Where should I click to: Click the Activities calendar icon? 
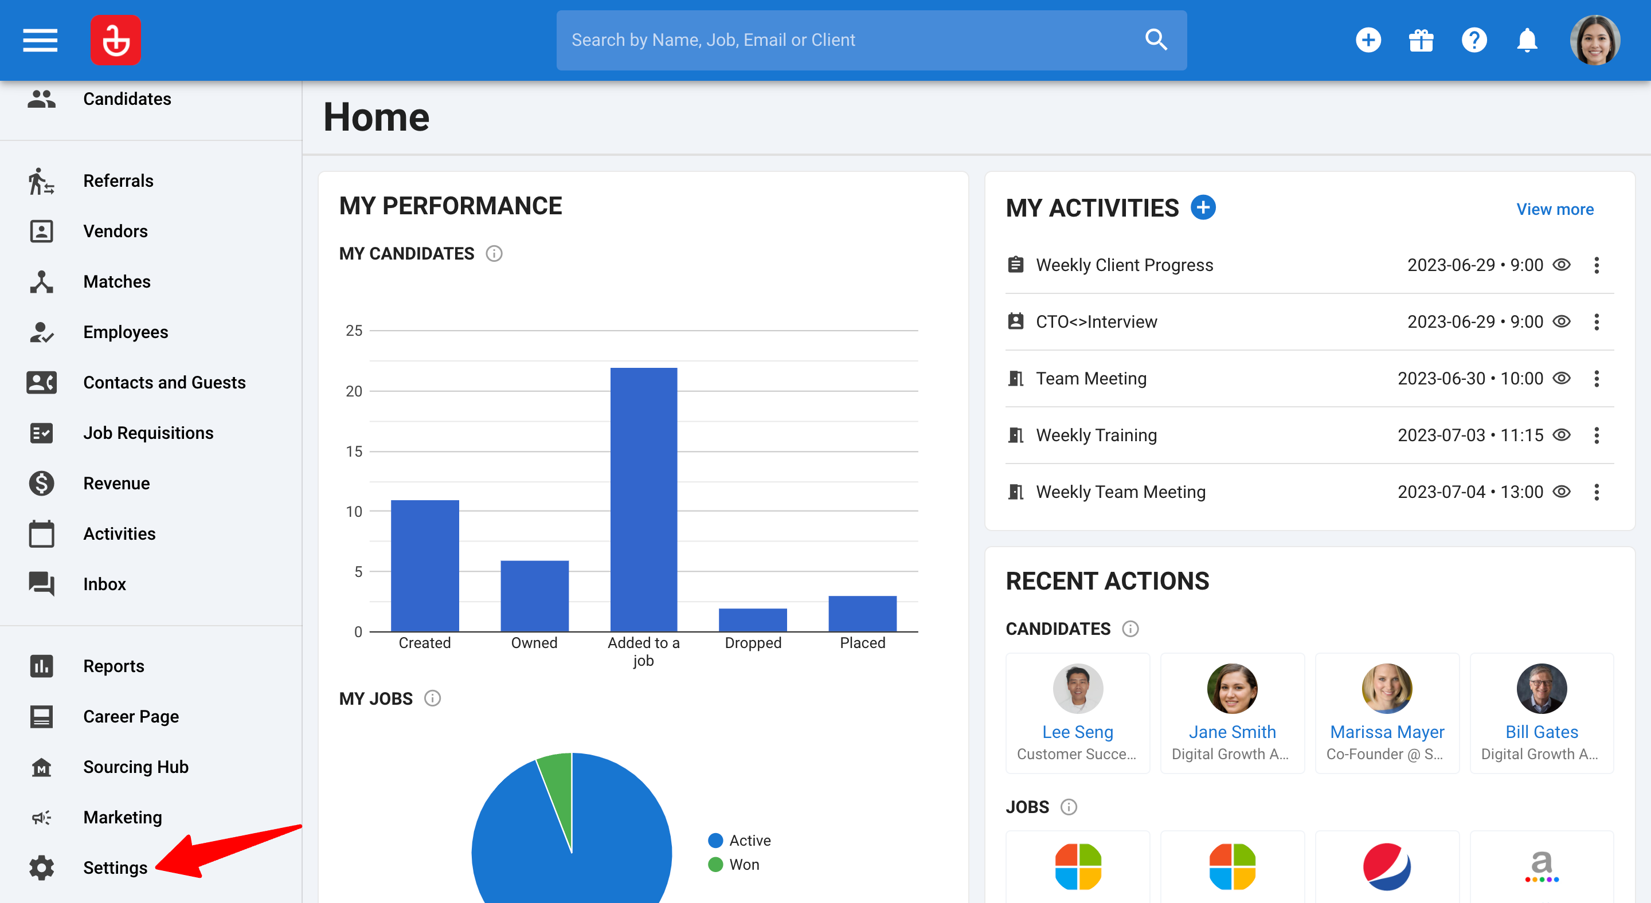42,533
